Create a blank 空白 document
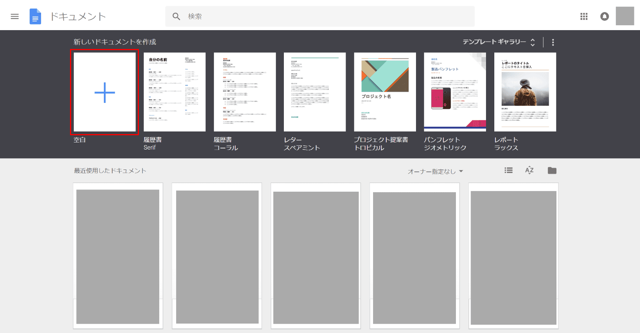 tap(105, 92)
